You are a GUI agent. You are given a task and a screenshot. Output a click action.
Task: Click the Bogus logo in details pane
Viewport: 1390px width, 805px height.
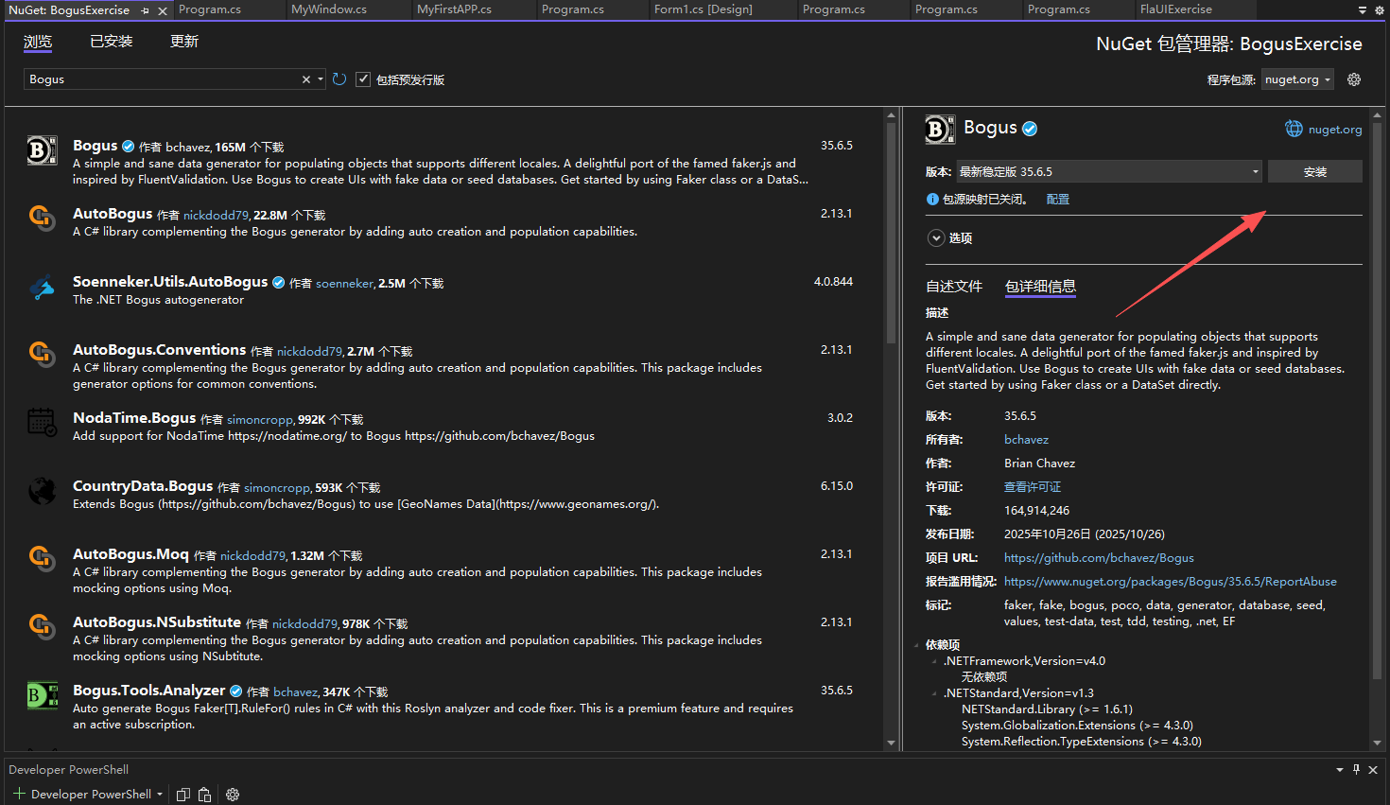tap(940, 129)
